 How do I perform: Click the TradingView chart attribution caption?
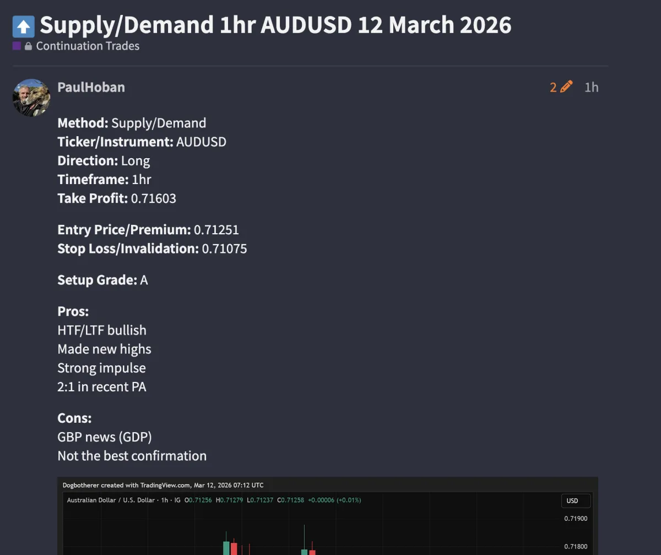(x=163, y=485)
